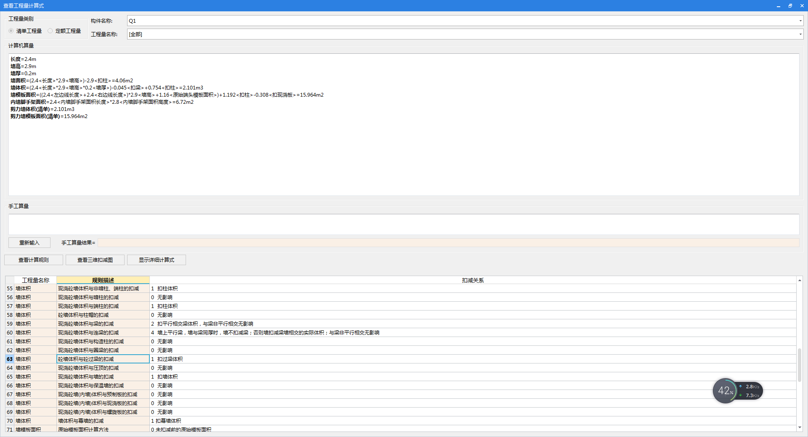Open 工程量名称 dropdown arrow

pyautogui.click(x=800, y=34)
